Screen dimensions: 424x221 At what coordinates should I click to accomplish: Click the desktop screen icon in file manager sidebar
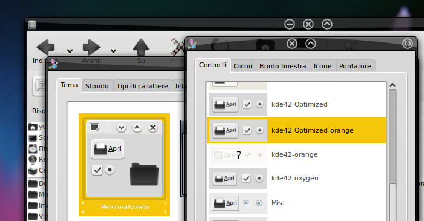pos(33,138)
